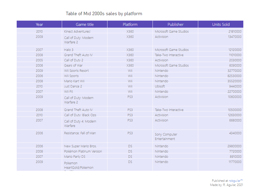Click 'Microsoft Game Studios' in Gears of War row
Viewport: 260px width, 187px height.
tap(172, 66)
